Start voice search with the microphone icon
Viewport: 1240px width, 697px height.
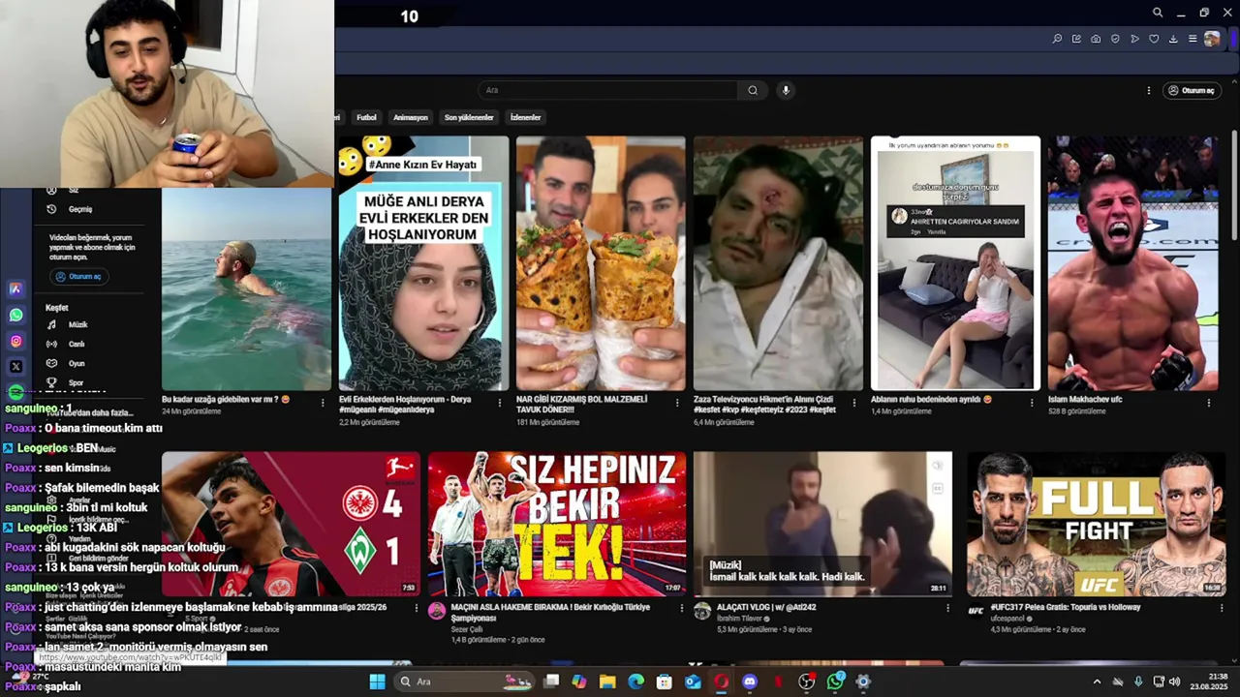tap(786, 90)
